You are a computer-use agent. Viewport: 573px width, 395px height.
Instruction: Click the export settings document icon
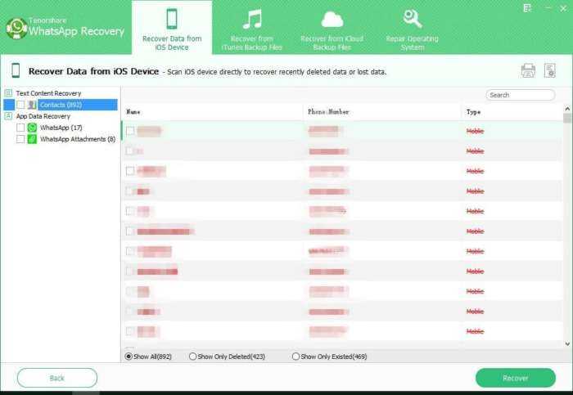549,70
